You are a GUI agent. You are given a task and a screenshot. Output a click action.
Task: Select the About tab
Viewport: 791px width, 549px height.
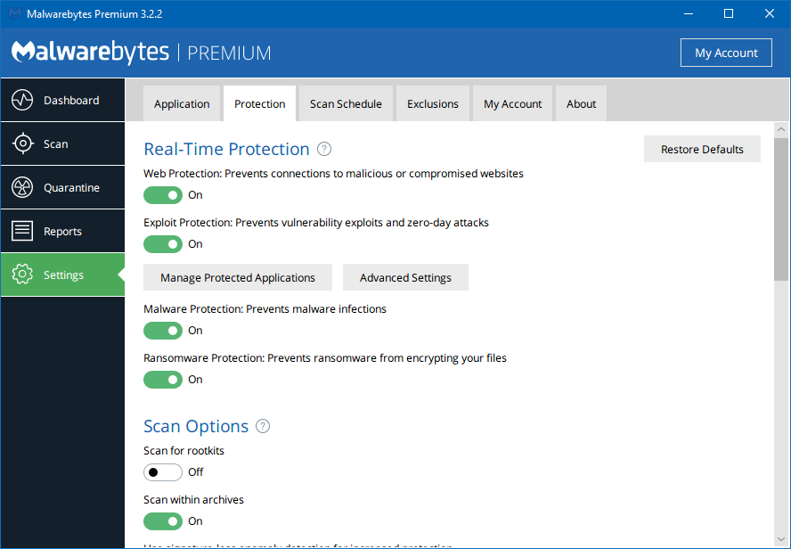point(580,103)
